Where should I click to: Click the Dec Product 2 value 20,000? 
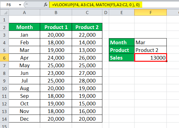click(87, 119)
